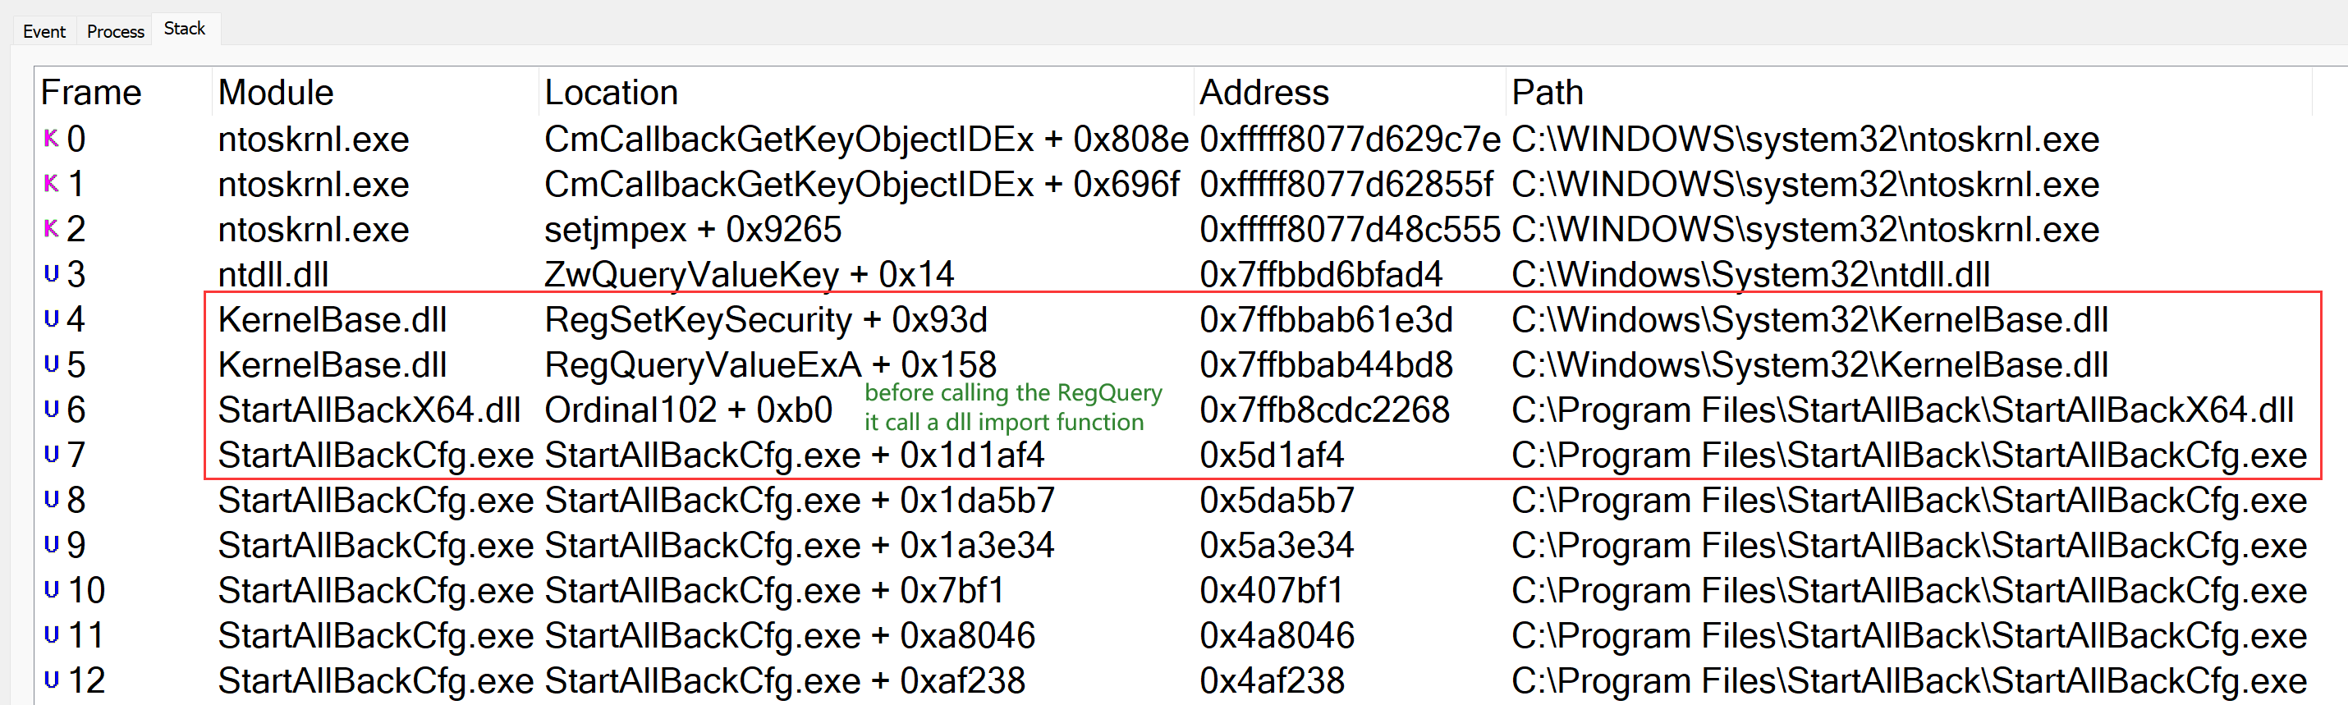Select CmCallbackGetKeyObjectIDEx + 0x808e location
2348x705 pixels.
(866, 140)
